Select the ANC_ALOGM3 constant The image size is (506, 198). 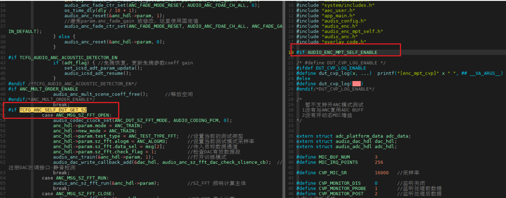(x=151, y=141)
